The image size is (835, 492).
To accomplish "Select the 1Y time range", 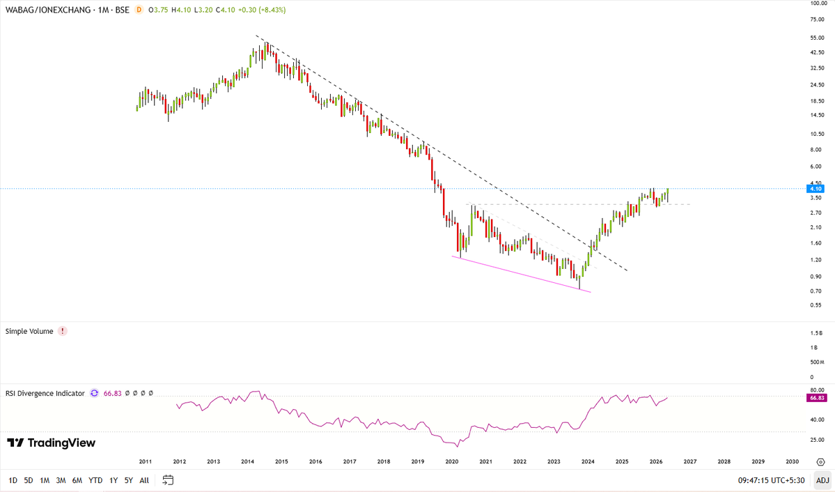I will point(114,480).
